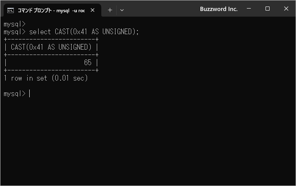
Task: Close the mysql command prompt tab
Action: 93,10
